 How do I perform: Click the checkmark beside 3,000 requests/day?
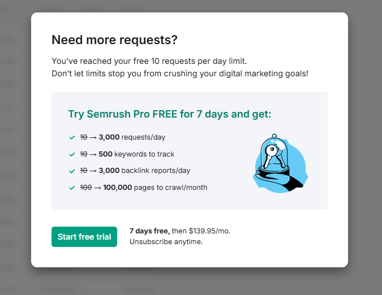72,137
